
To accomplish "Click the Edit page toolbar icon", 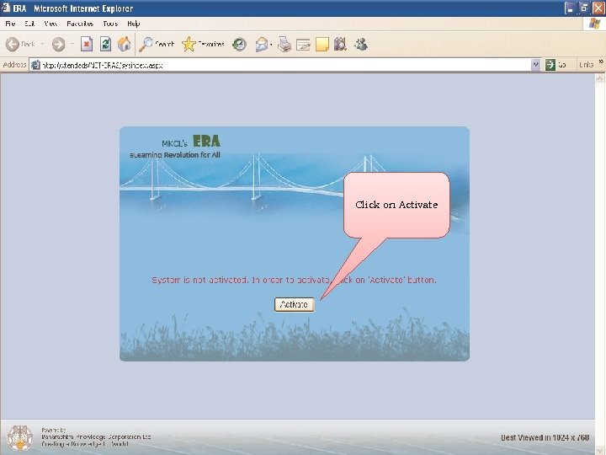I will tap(303, 45).
